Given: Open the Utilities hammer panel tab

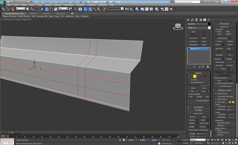Looking at the screenshot, I should 209,20.
